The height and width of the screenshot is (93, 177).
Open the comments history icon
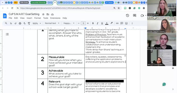tap(135, 16)
